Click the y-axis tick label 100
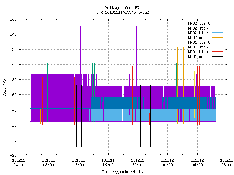 pyautogui.click(x=13, y=65)
